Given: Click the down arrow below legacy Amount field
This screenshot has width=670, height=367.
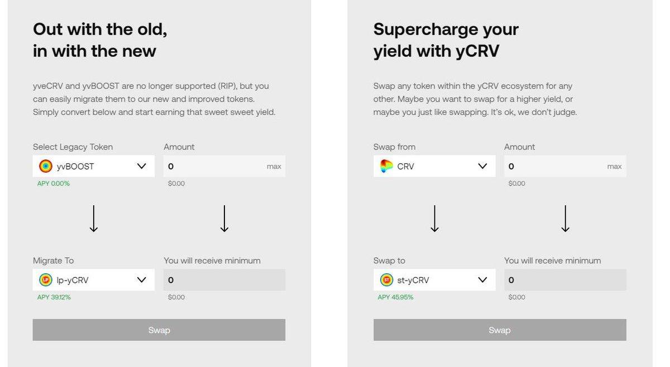Looking at the screenshot, I should tap(224, 219).
